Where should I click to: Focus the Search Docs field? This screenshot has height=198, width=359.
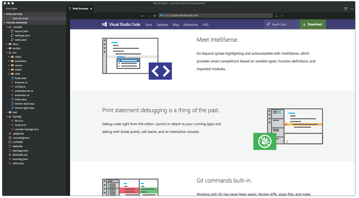(x=282, y=24)
